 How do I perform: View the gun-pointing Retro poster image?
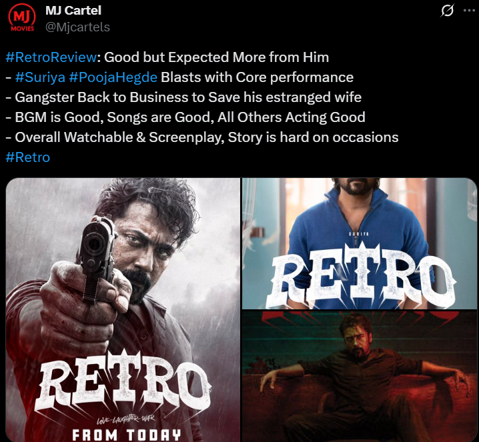(x=123, y=310)
